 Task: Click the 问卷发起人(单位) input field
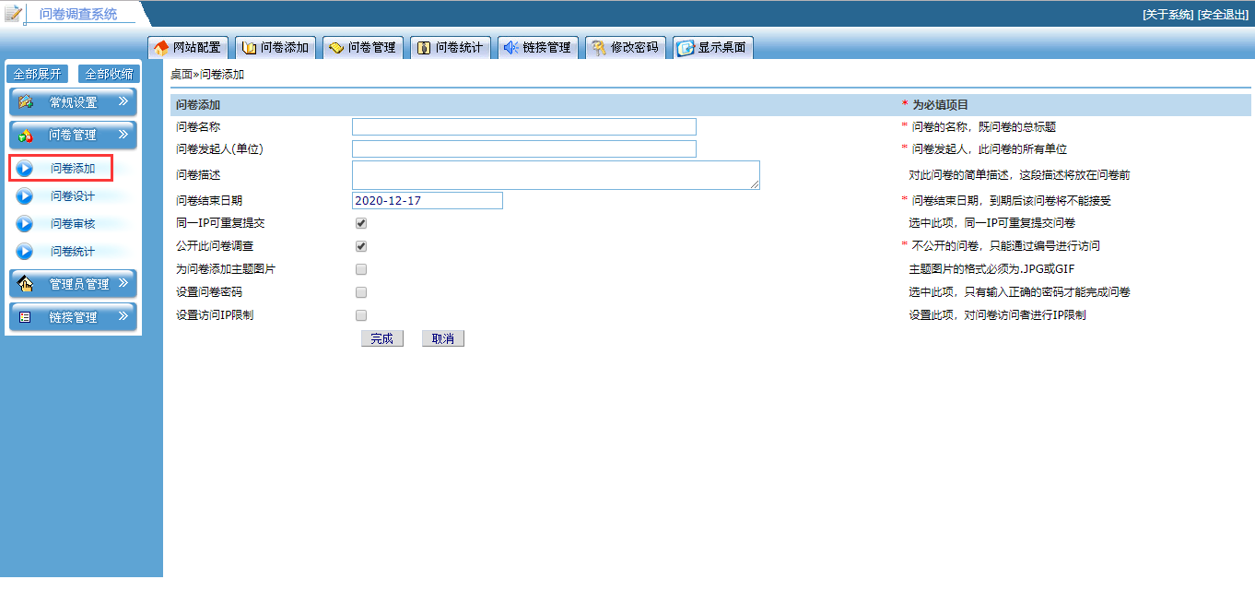[524, 148]
